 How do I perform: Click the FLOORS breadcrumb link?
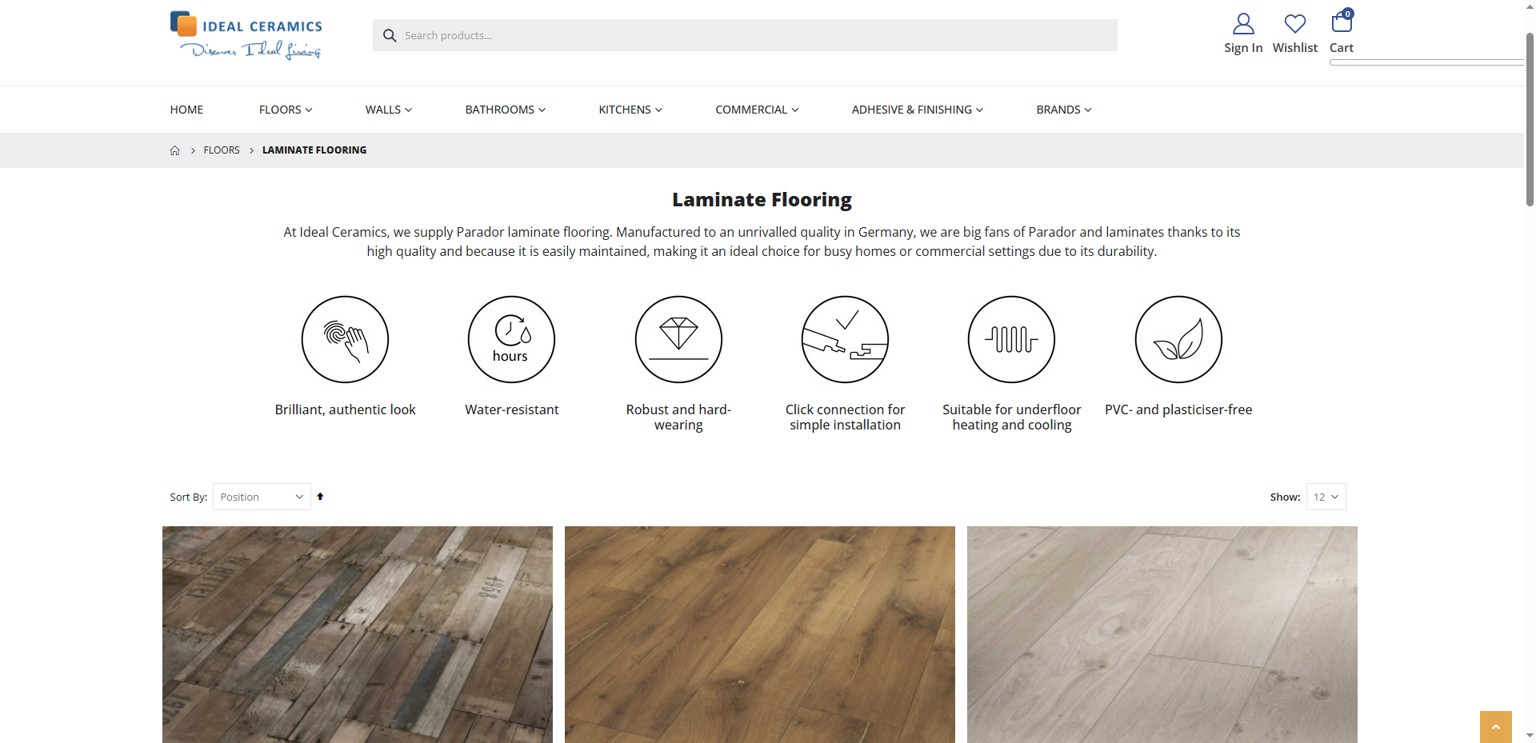click(222, 150)
